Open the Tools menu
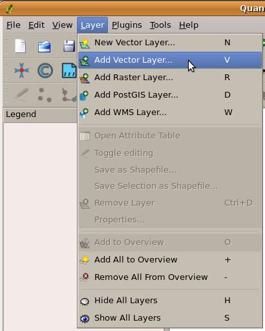 (160, 25)
